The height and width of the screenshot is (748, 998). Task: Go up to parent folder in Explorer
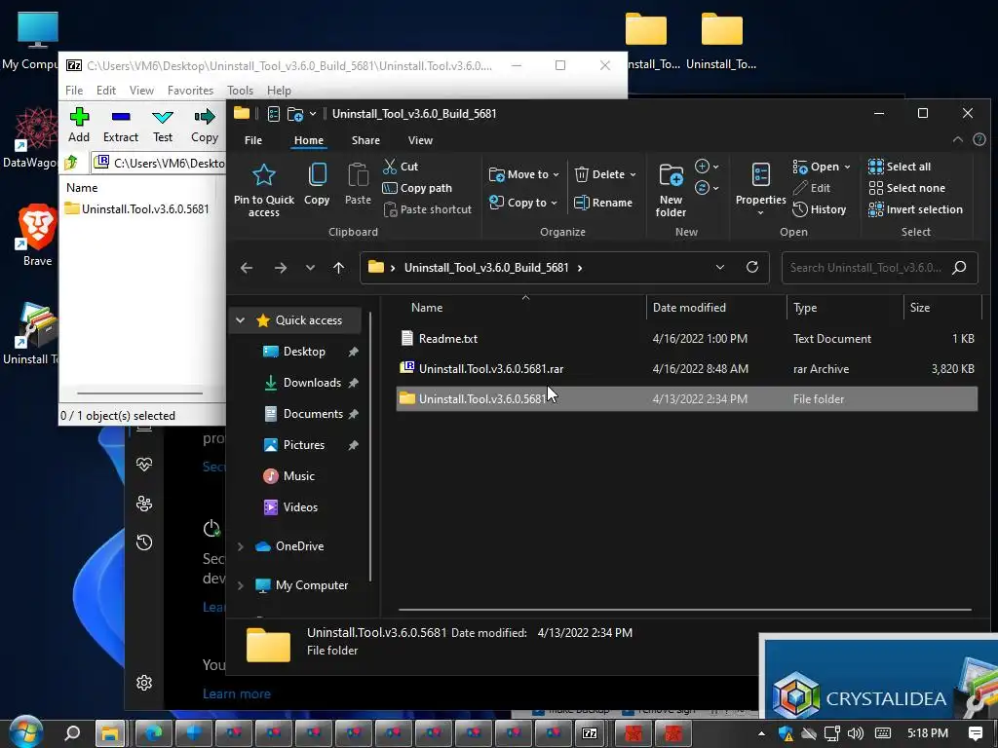338,268
